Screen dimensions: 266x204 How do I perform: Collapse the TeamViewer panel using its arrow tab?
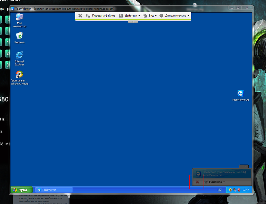[244, 166]
